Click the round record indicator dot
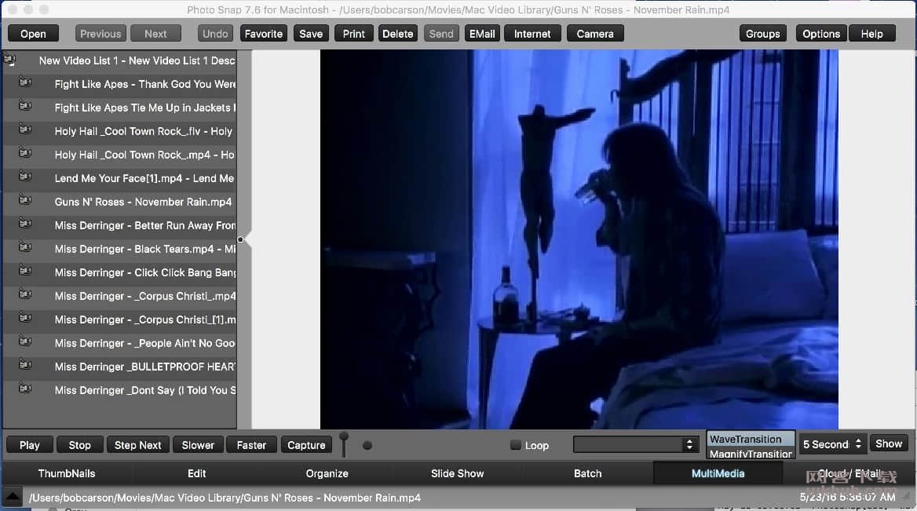This screenshot has width=917, height=511. tap(367, 445)
